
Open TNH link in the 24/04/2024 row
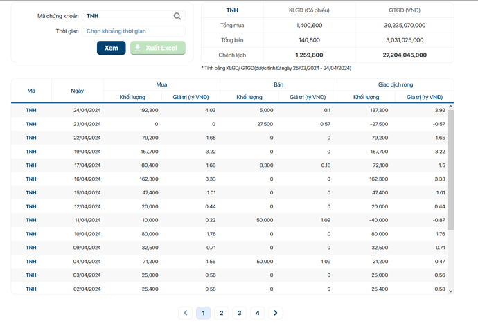[31, 110]
